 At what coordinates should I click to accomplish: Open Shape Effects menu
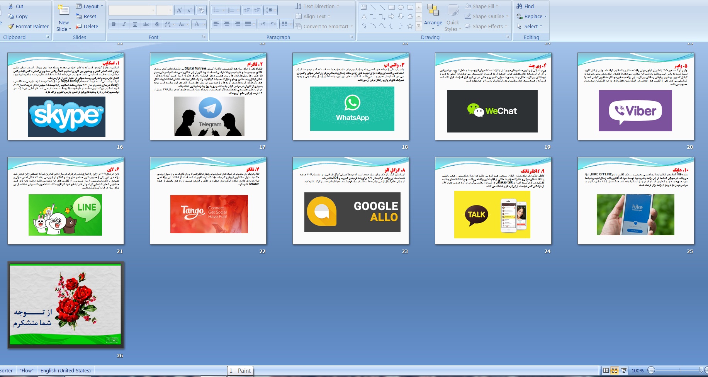(486, 26)
